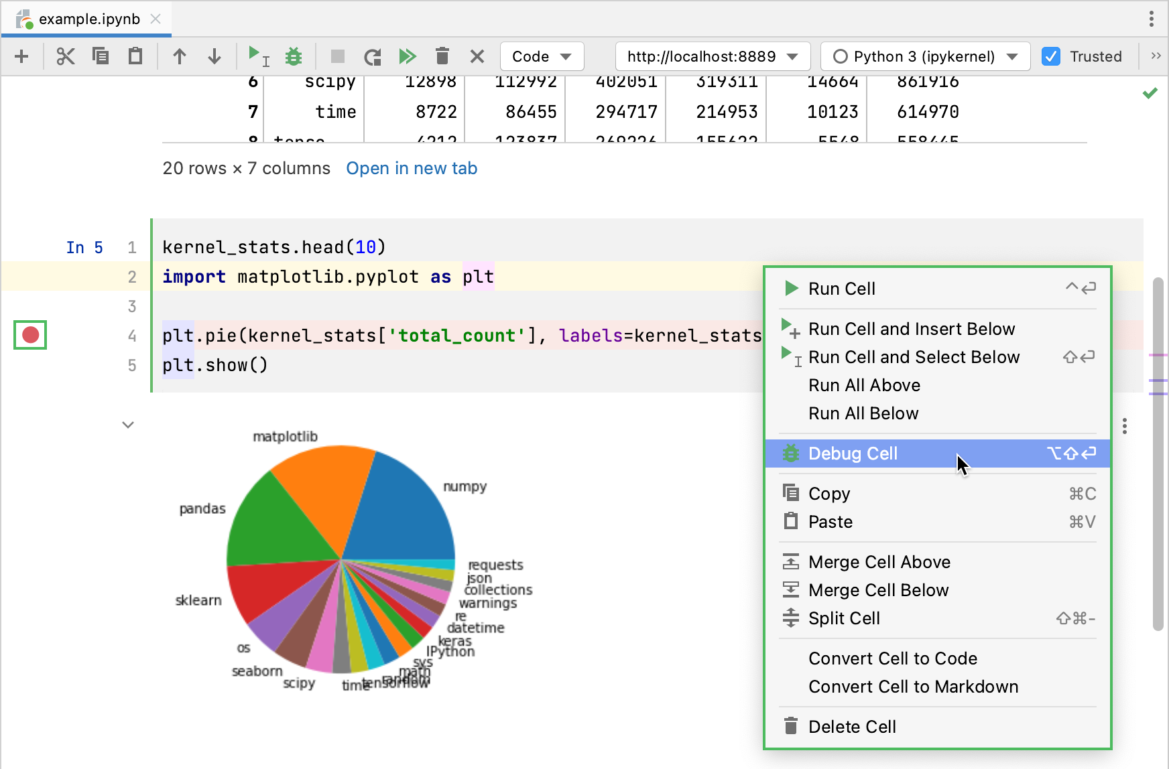The width and height of the screenshot is (1169, 769).
Task: Add a new notebook cell
Action: click(22, 56)
